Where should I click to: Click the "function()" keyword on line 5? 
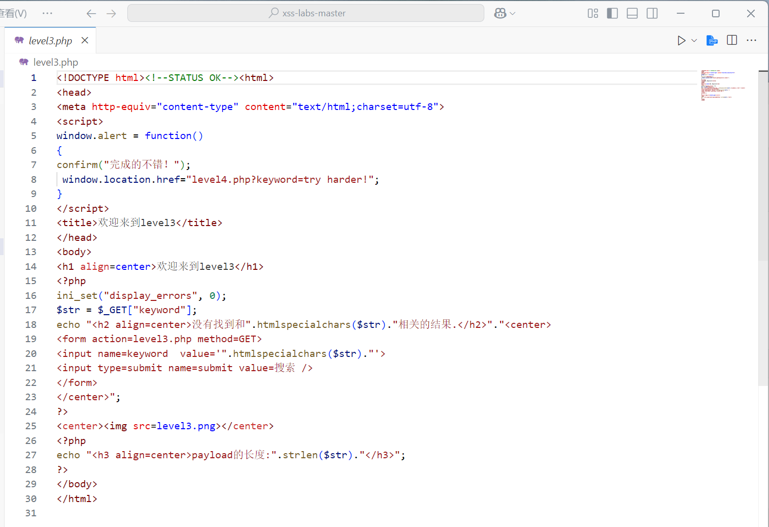174,136
